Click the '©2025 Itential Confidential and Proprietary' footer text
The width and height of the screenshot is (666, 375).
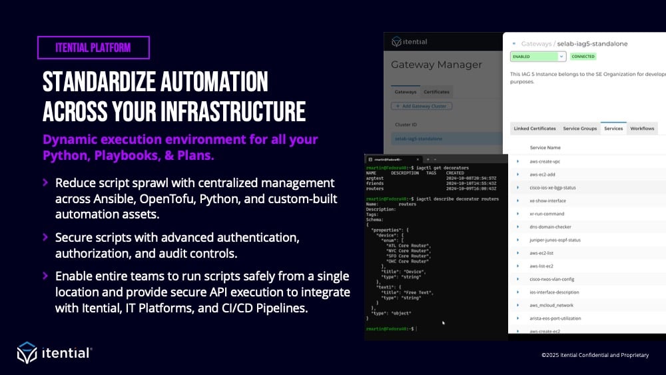[x=595, y=355]
